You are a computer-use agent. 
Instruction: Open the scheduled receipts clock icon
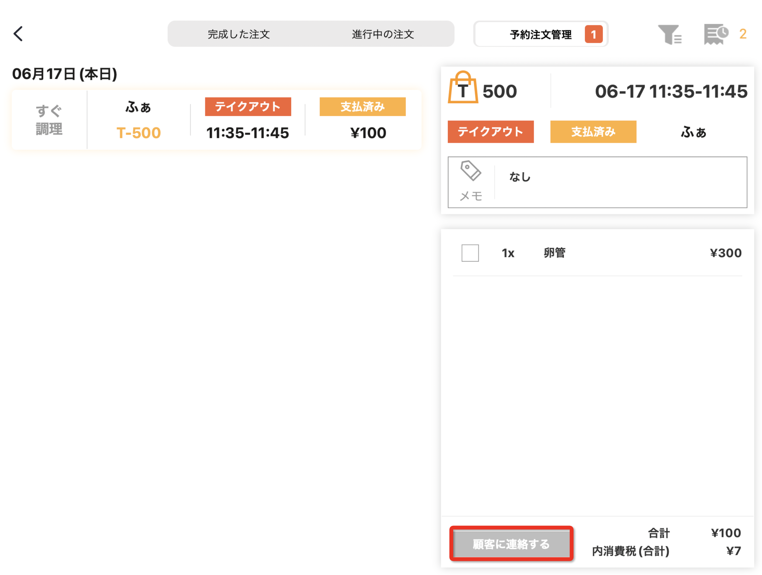click(716, 34)
